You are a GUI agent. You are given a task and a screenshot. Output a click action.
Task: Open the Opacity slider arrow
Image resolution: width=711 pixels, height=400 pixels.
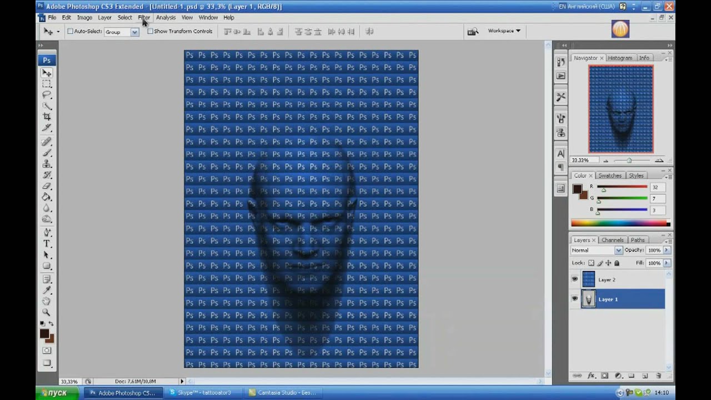click(667, 251)
